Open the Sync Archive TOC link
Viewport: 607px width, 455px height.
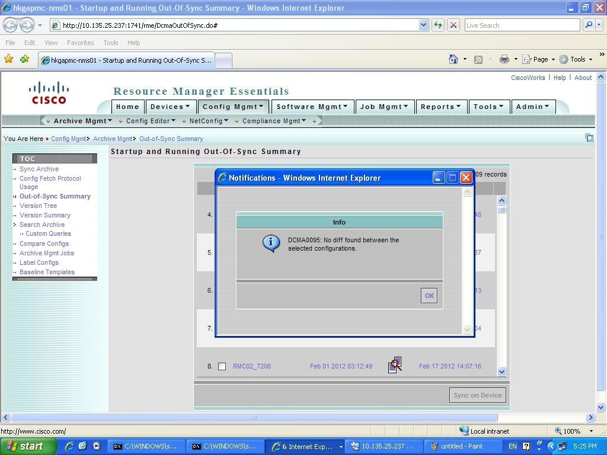(39, 169)
